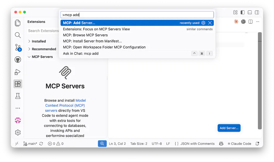
Task: Click the orange Claude starburst icon
Action: (x=236, y=21)
